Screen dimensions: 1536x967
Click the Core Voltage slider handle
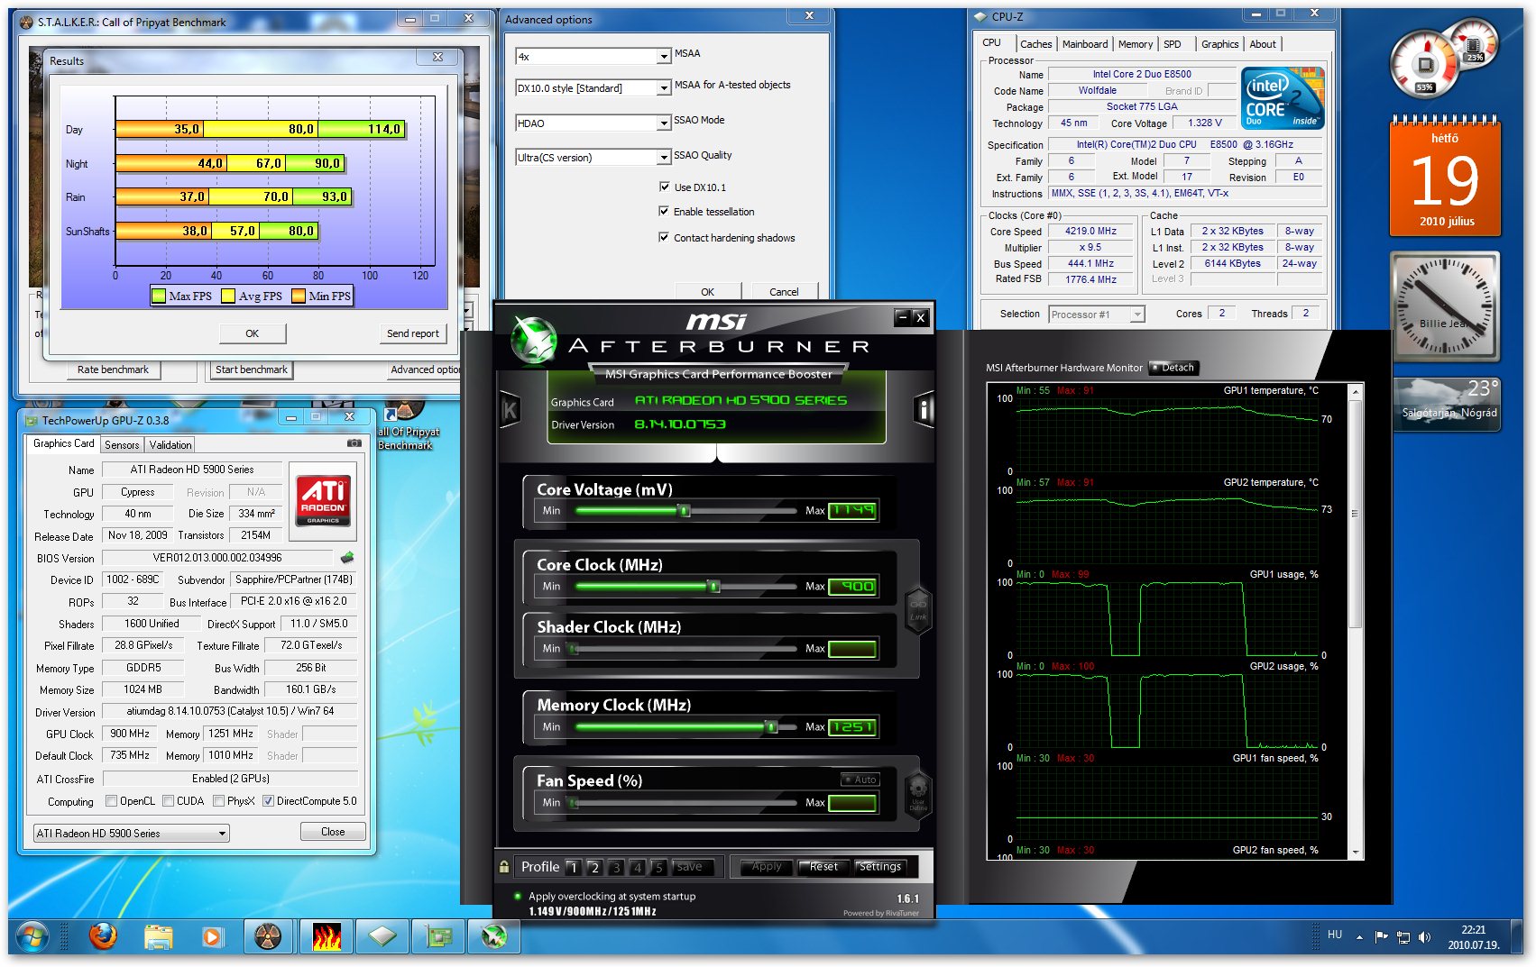(x=684, y=511)
